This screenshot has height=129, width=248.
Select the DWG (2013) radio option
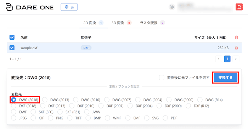[45, 100]
